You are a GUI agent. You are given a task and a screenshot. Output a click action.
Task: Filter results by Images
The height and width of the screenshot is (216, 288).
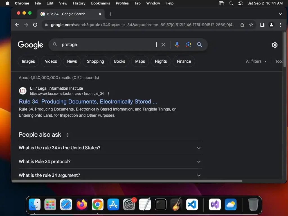click(x=28, y=61)
